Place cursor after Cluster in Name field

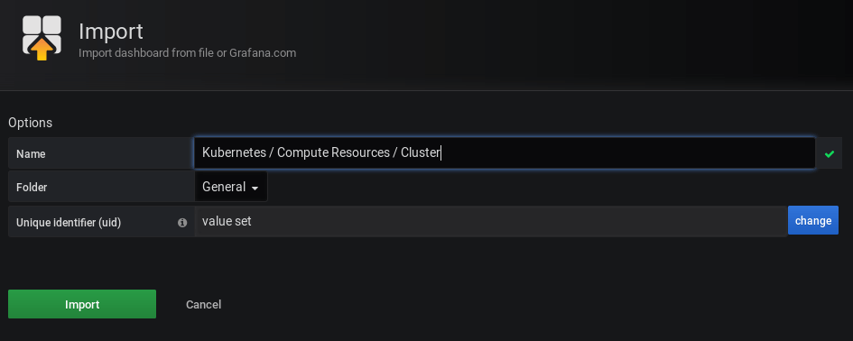click(440, 152)
